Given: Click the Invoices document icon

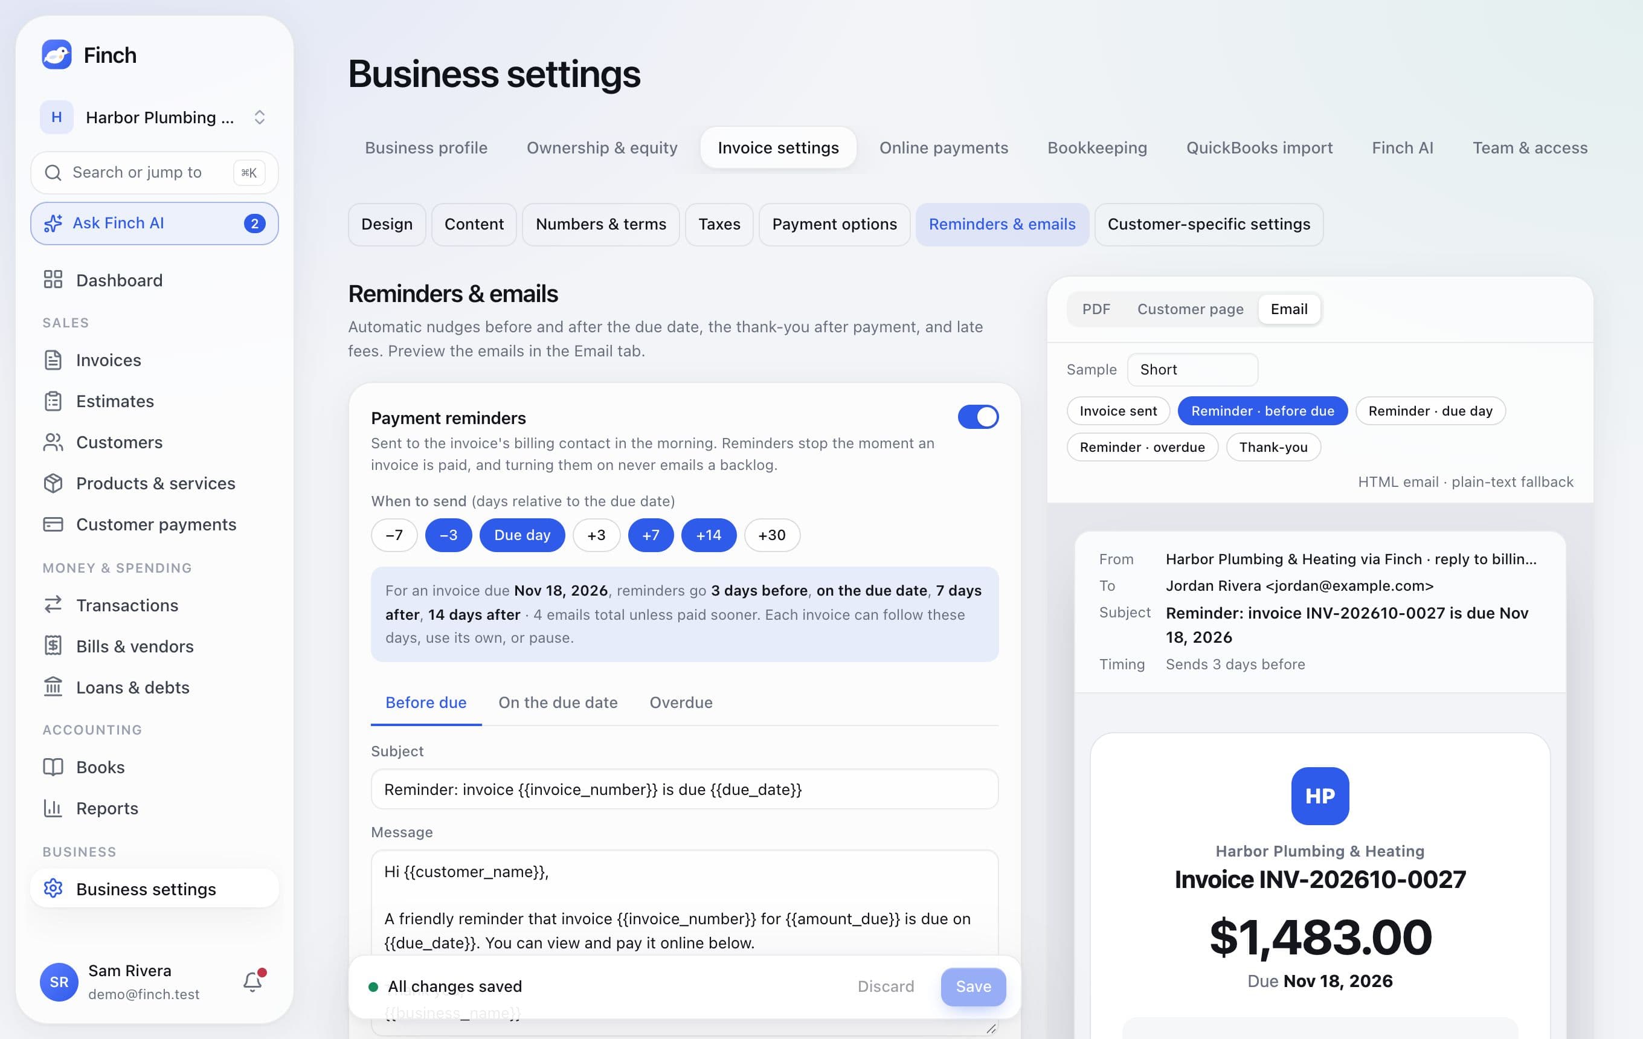Looking at the screenshot, I should click(x=53, y=359).
